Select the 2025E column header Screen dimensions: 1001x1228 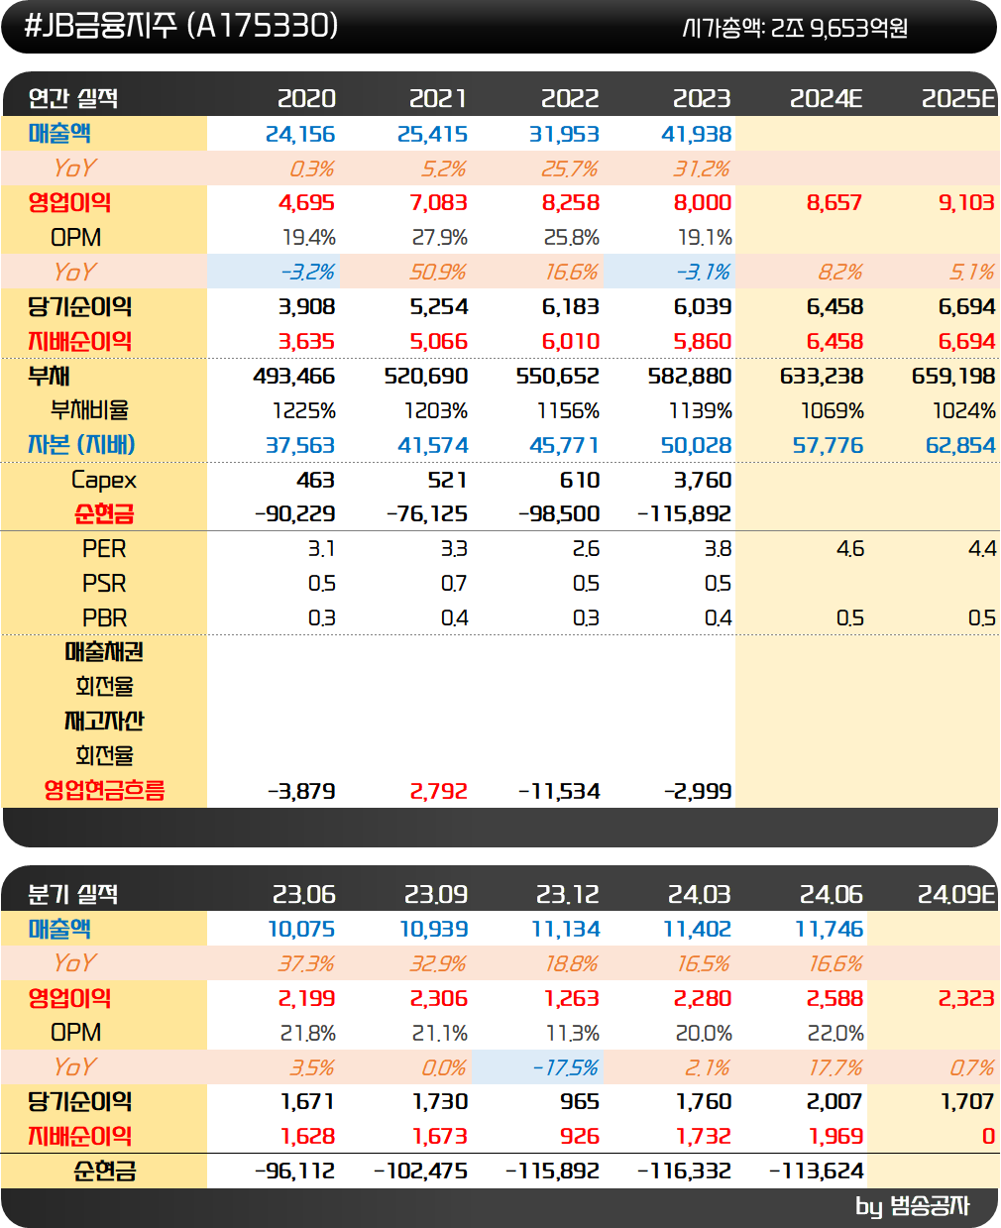tap(958, 98)
